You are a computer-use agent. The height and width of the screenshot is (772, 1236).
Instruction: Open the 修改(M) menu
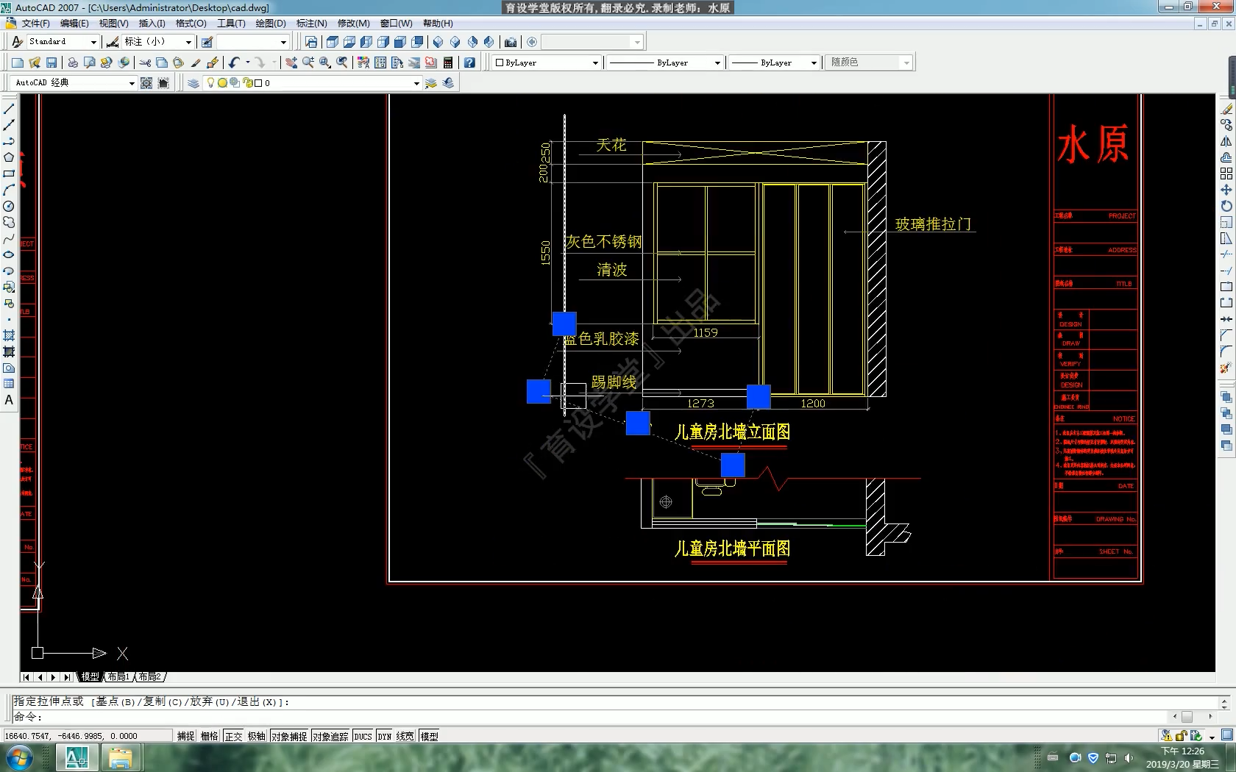(x=353, y=24)
